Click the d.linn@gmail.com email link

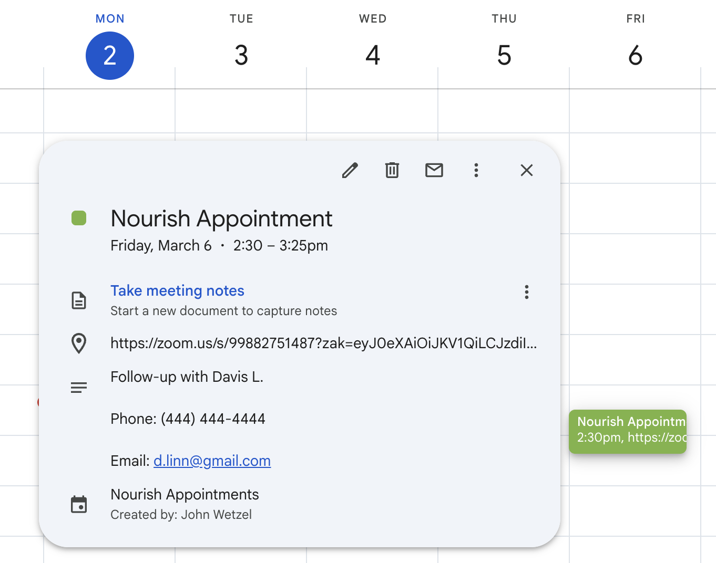point(212,461)
